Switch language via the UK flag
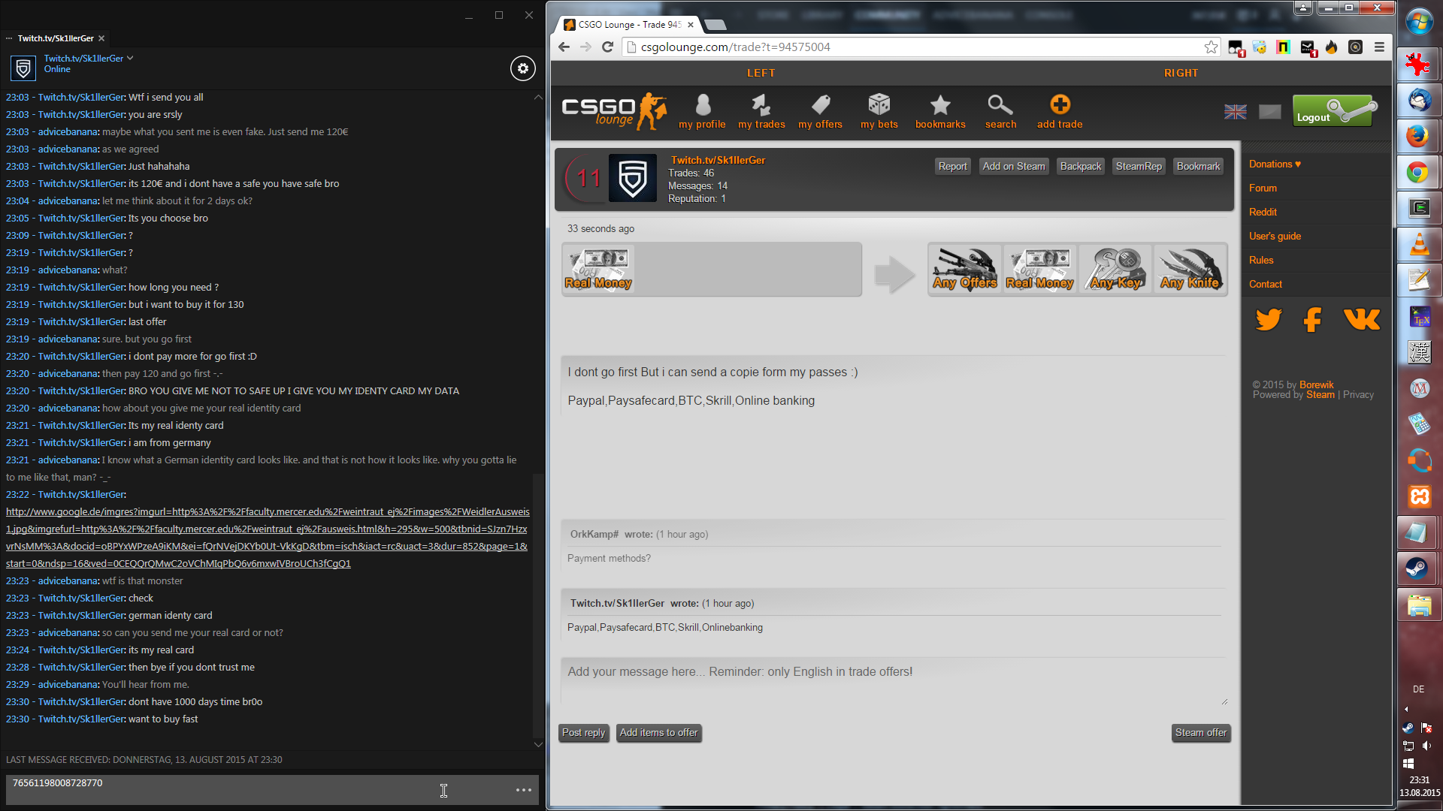 click(1235, 112)
